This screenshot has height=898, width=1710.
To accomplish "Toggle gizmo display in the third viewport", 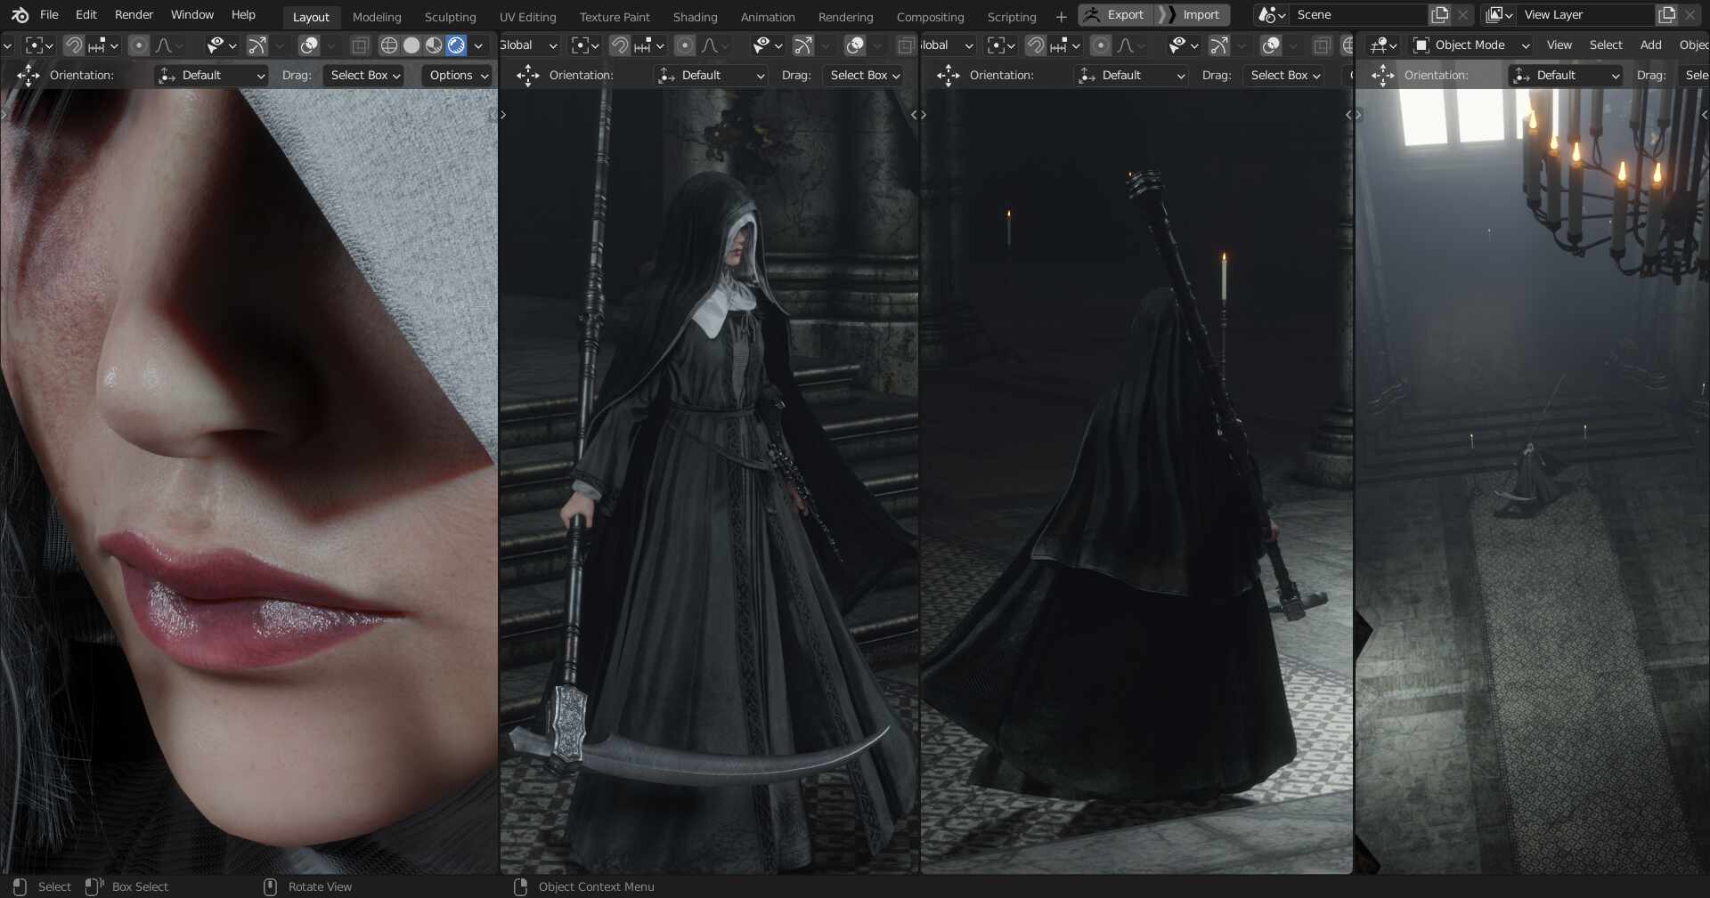I will 1219,45.
